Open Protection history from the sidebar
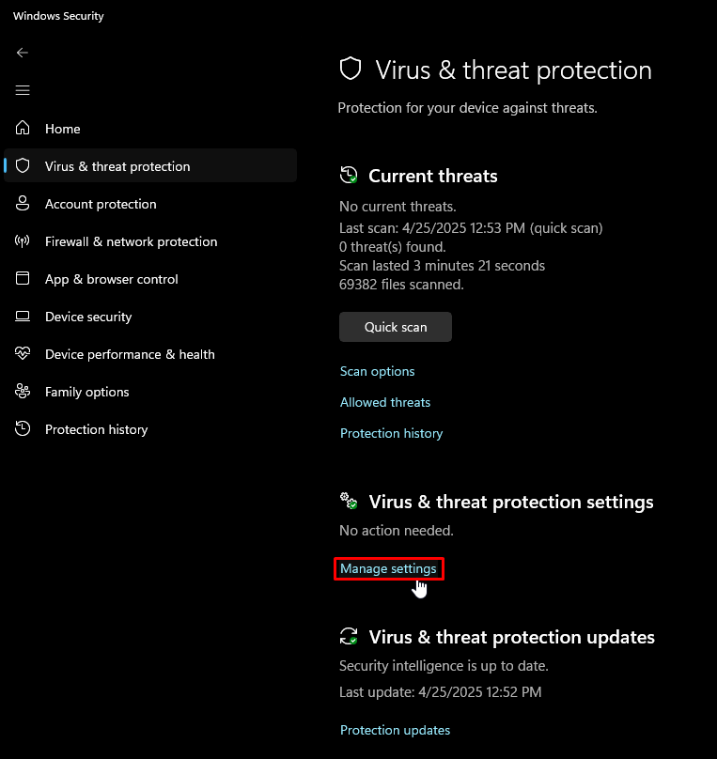Image resolution: width=717 pixels, height=759 pixels. [x=97, y=429]
